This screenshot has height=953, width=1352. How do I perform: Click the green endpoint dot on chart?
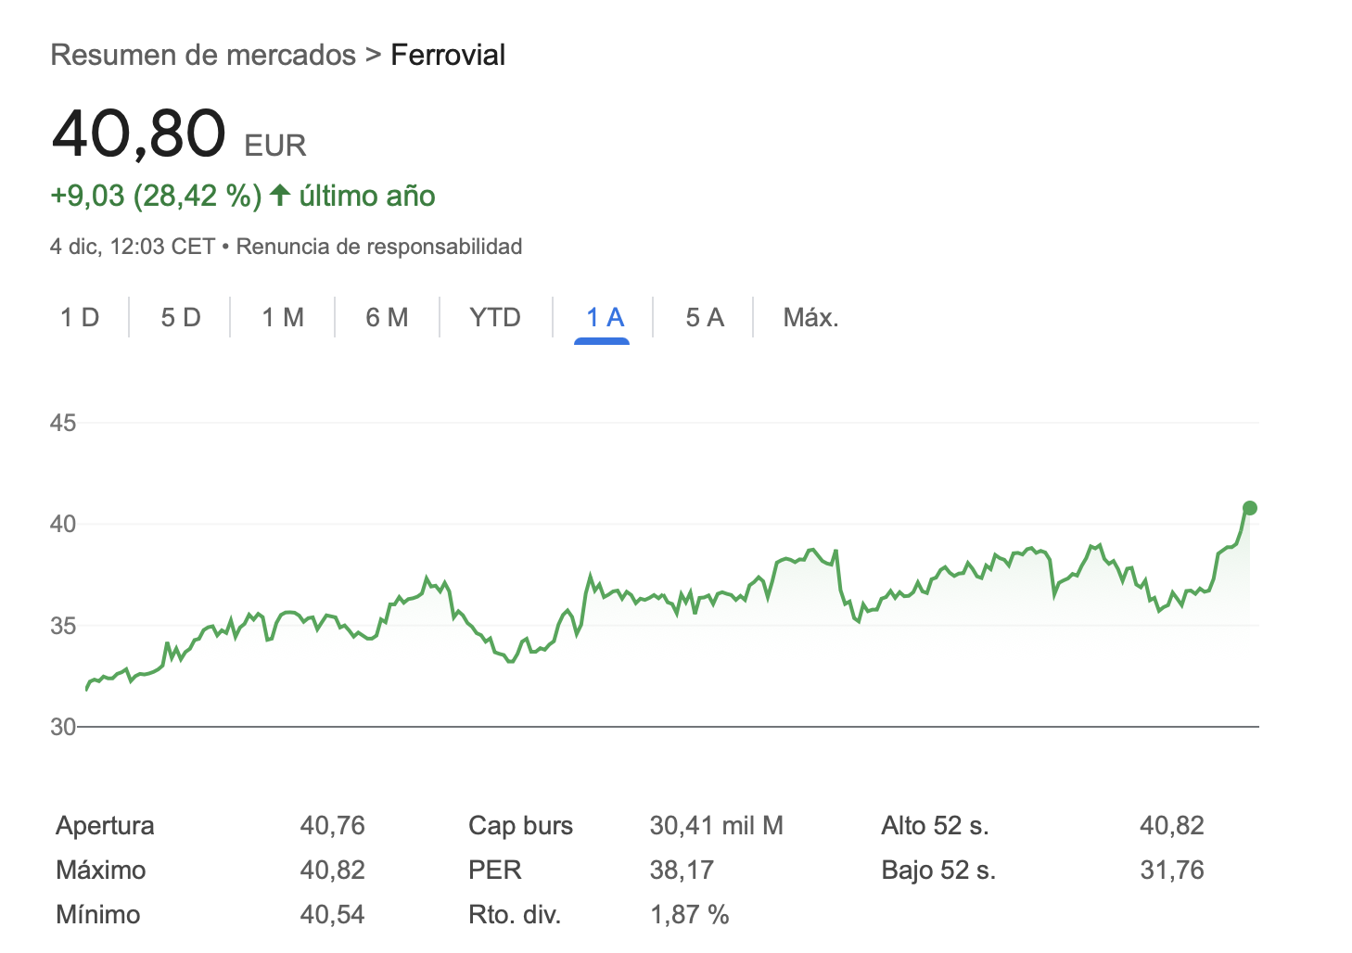[1249, 508]
